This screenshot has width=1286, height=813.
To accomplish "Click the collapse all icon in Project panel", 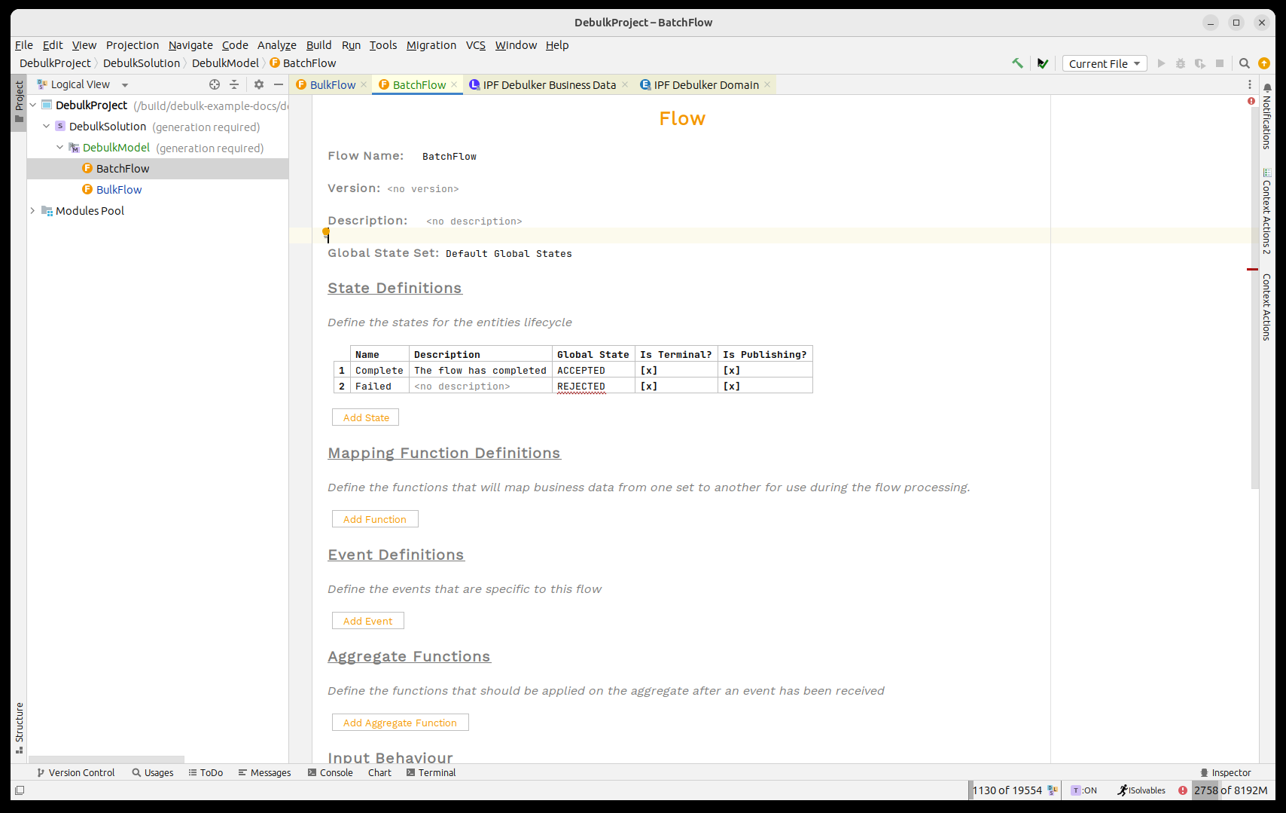I will (234, 84).
